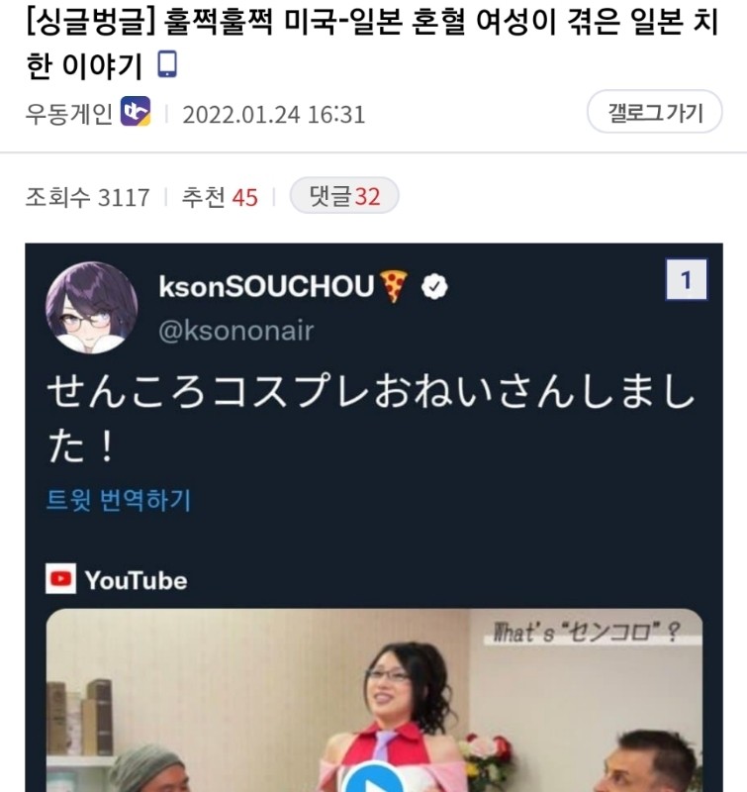Click the post title text
This screenshot has width=747, height=792.
click(372, 43)
